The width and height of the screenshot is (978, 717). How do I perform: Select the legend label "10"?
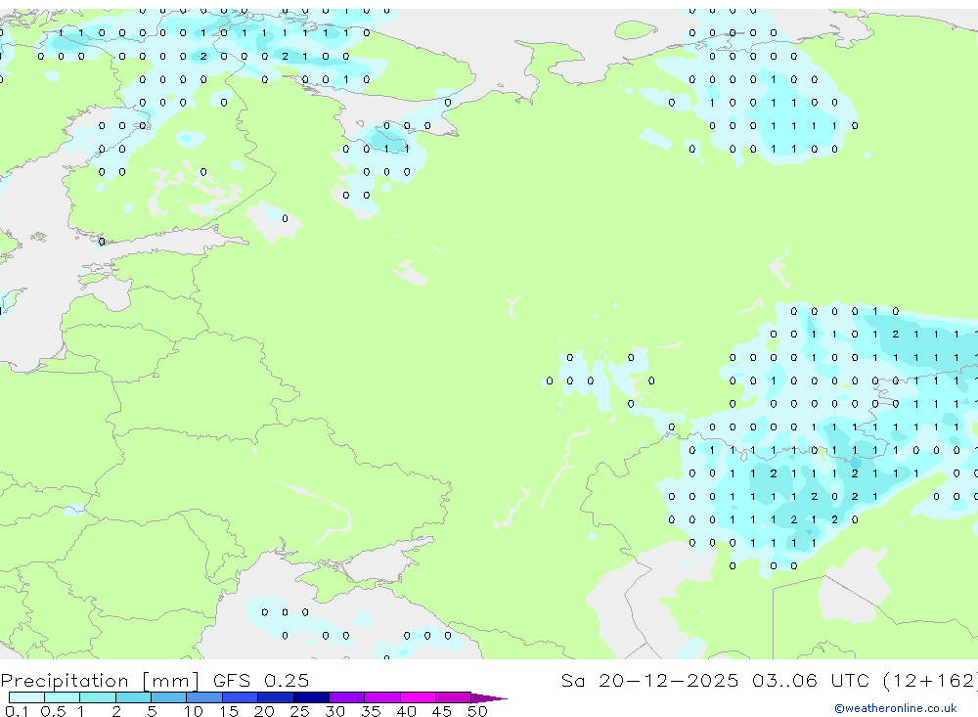click(x=193, y=711)
